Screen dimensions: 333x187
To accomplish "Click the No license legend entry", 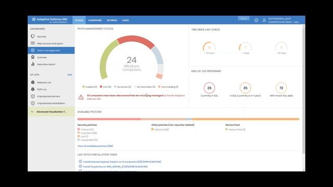I will point(123,87).
